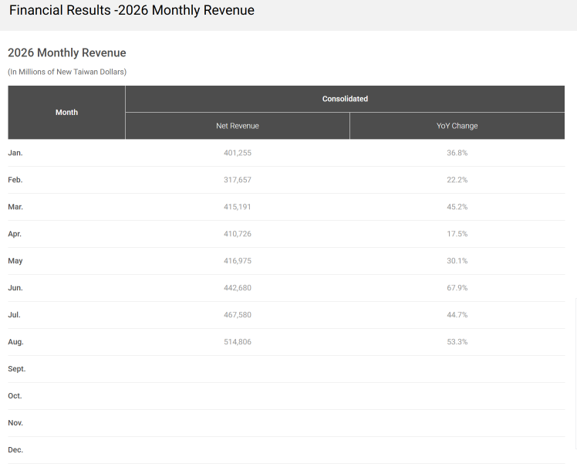
Task: Click the 67.9% YoY value
Action: 457,288
